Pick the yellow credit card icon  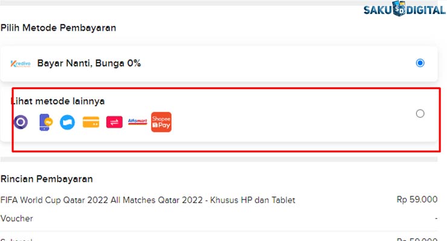[91, 122]
